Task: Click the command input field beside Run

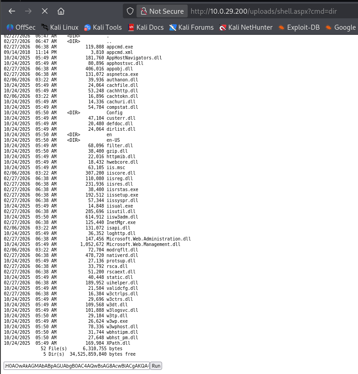Action: coord(76,366)
